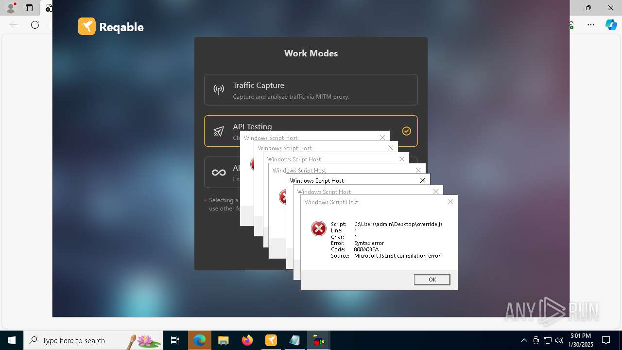
Task: Open the taskbar clock and date
Action: click(x=580, y=340)
